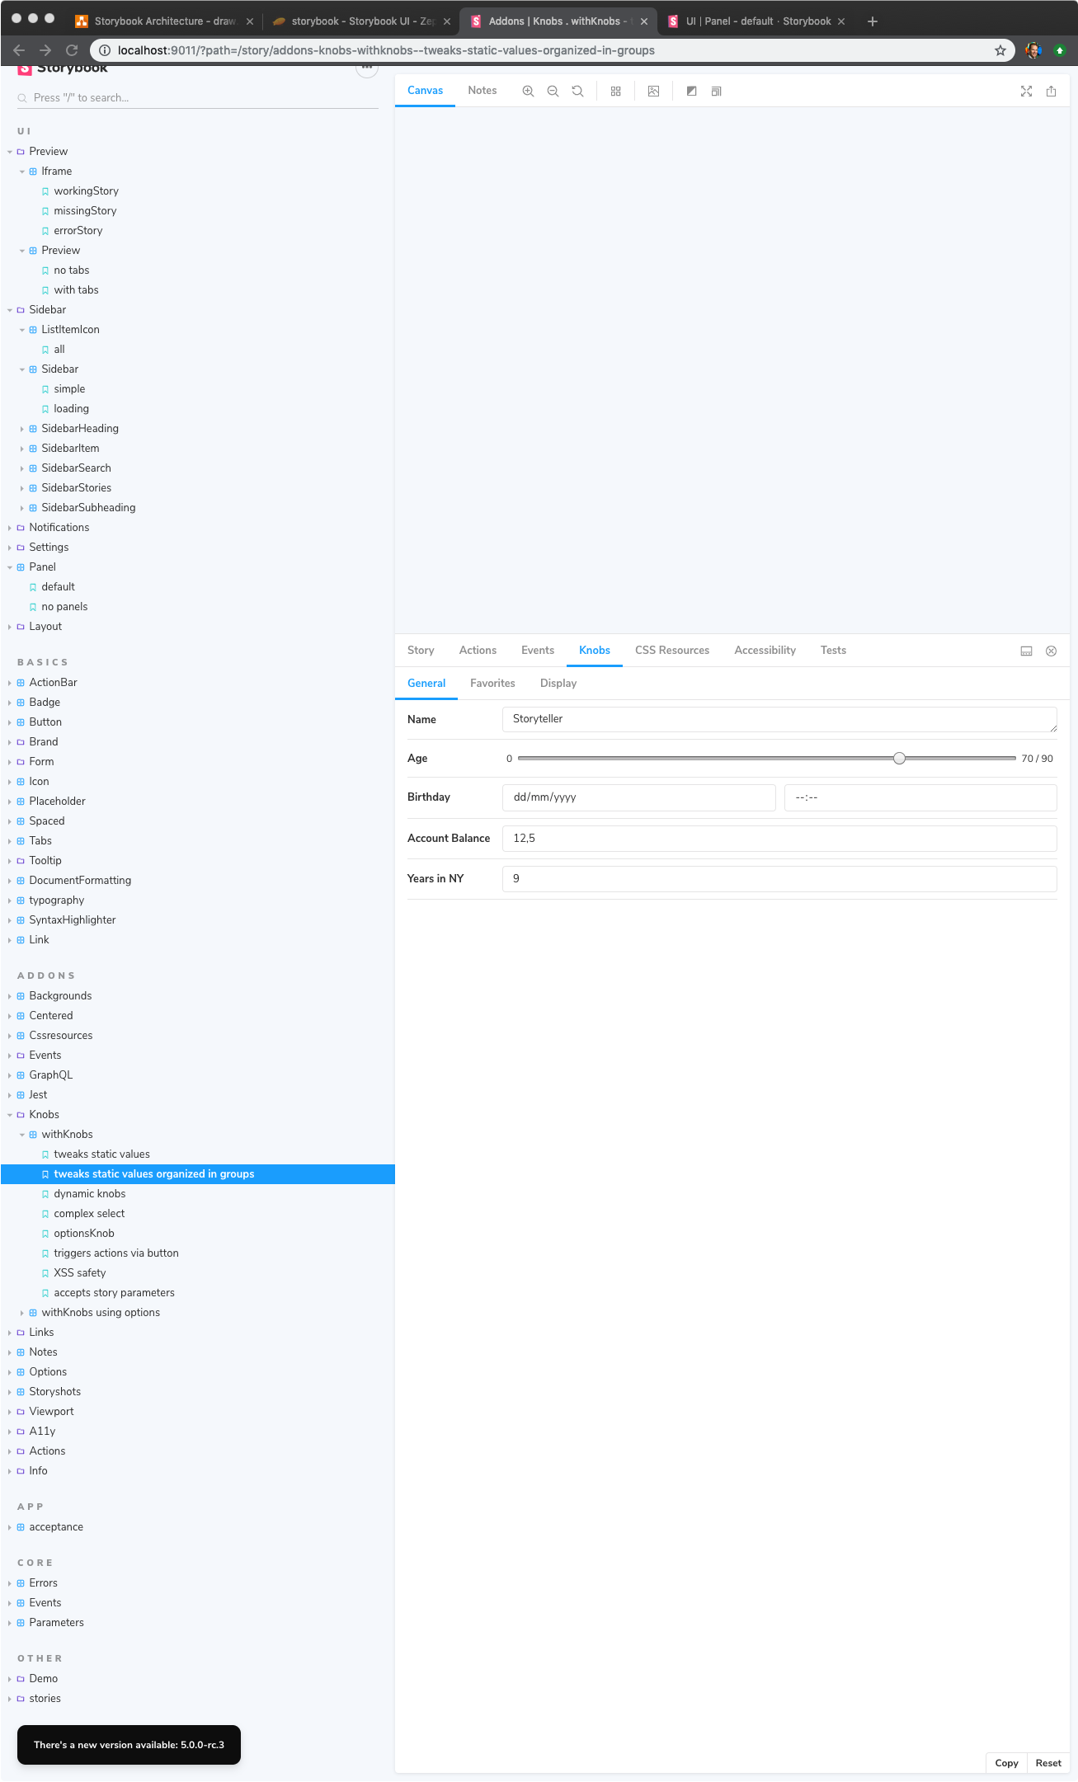This screenshot has width=1078, height=1782.
Task: Click the site info icon in address bar
Action: pos(105,50)
